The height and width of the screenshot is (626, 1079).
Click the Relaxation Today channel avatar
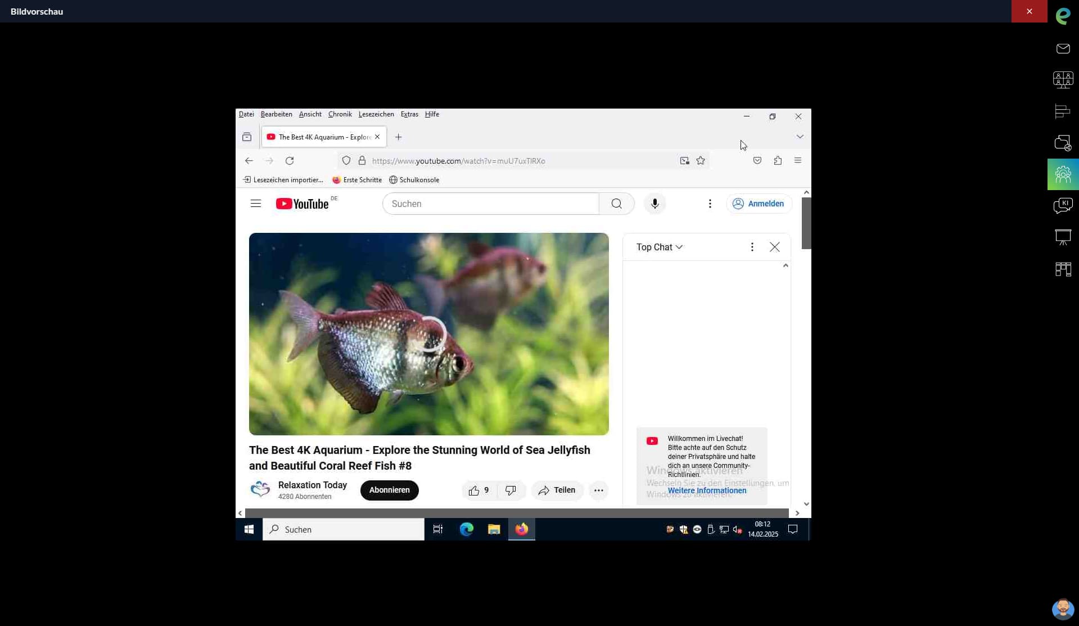coord(260,489)
